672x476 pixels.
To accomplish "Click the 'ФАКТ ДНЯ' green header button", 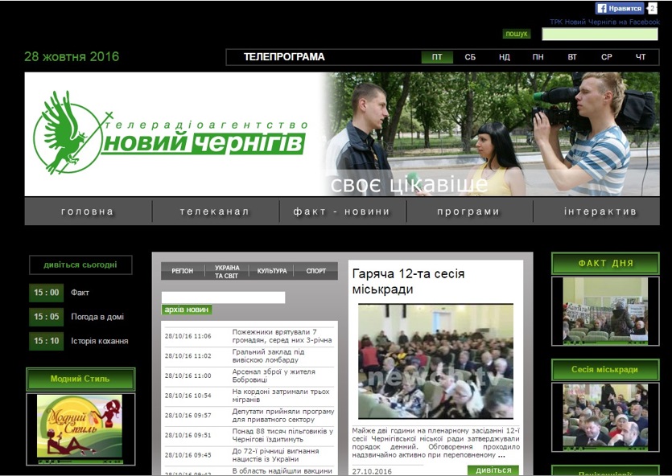I will (x=605, y=263).
